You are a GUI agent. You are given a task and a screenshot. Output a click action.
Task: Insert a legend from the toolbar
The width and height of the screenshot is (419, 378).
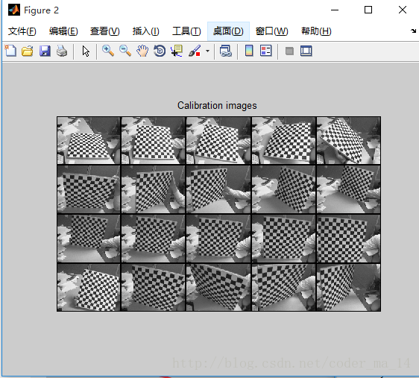(x=266, y=51)
